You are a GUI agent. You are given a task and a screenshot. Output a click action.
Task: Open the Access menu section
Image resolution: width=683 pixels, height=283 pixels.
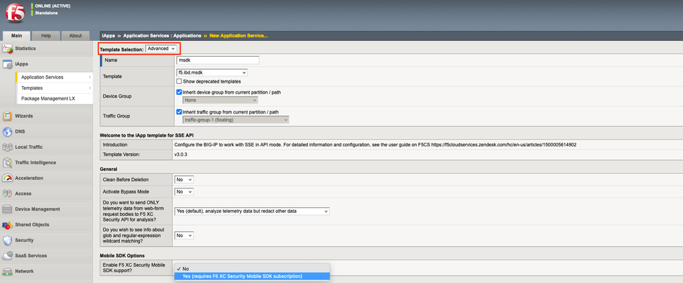(x=47, y=193)
